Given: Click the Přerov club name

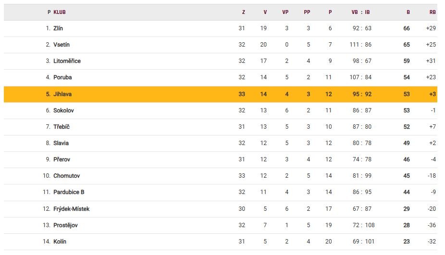Looking at the screenshot, I should pyautogui.click(x=62, y=159).
